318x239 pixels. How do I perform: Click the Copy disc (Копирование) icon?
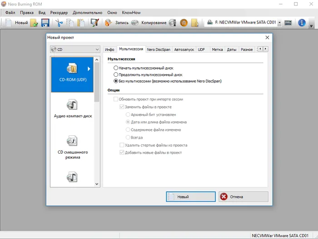[134, 23]
